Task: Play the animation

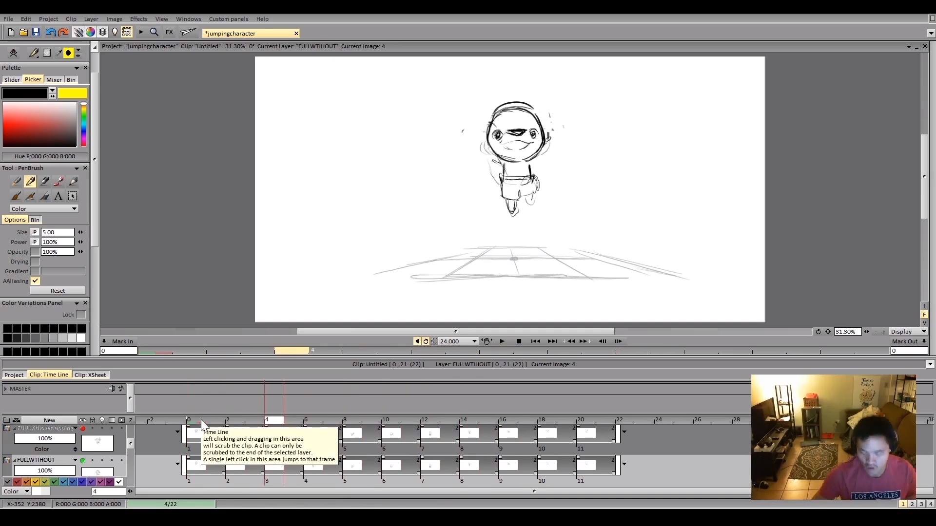Action: [502, 341]
